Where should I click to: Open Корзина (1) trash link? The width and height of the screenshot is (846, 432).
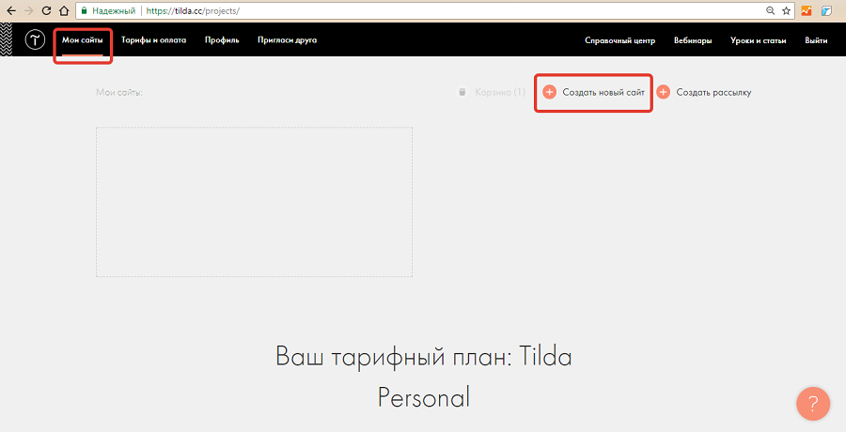[x=500, y=92]
